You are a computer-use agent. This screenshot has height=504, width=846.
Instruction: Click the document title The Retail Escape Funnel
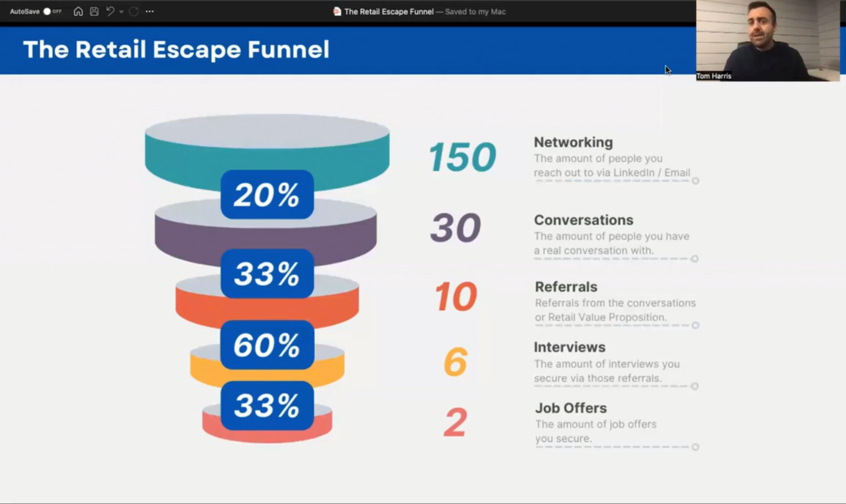(x=389, y=12)
